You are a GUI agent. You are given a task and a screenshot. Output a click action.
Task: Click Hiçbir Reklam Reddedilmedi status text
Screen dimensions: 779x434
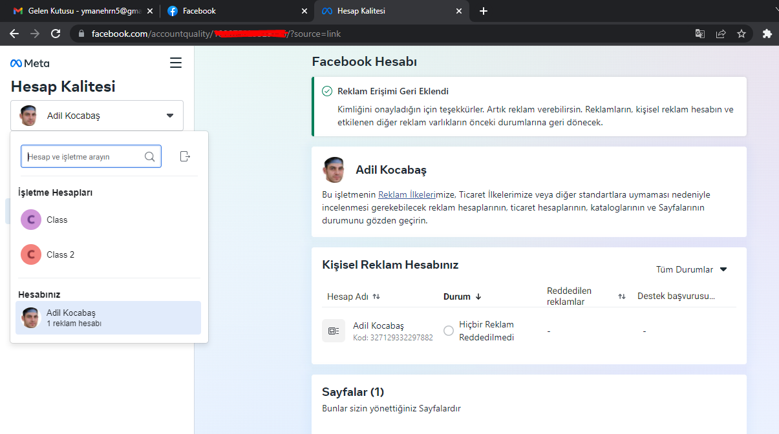point(487,331)
